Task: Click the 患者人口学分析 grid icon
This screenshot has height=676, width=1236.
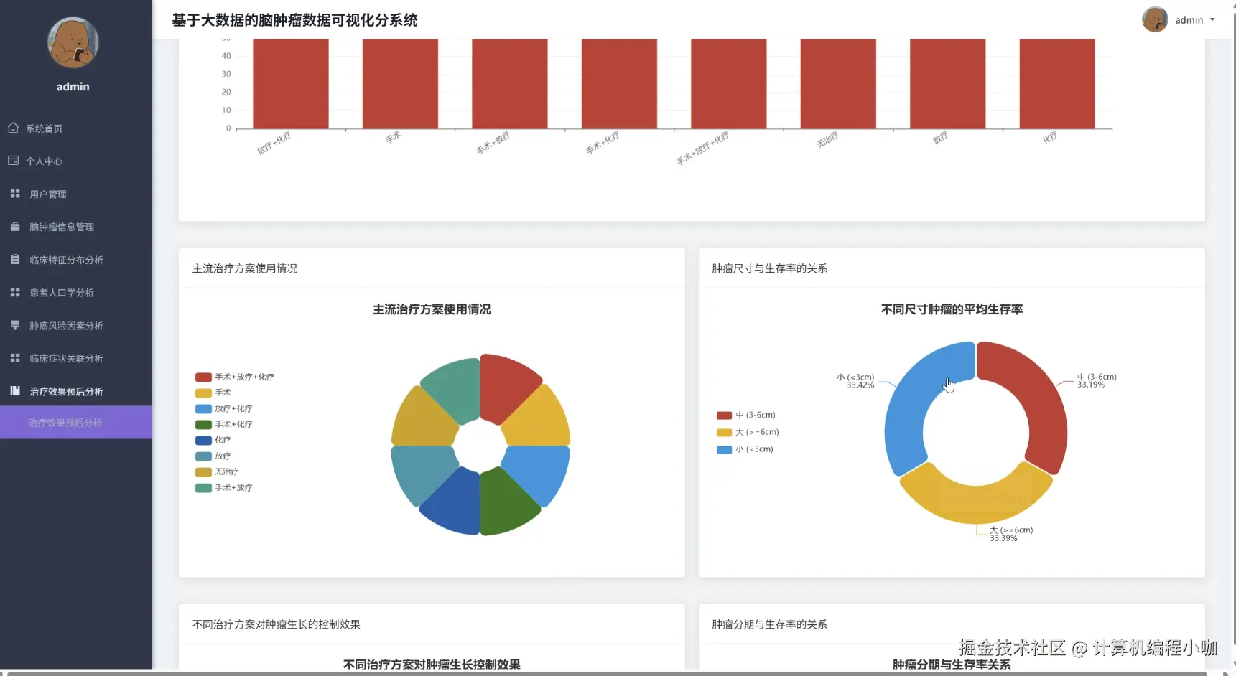Action: [x=14, y=292]
